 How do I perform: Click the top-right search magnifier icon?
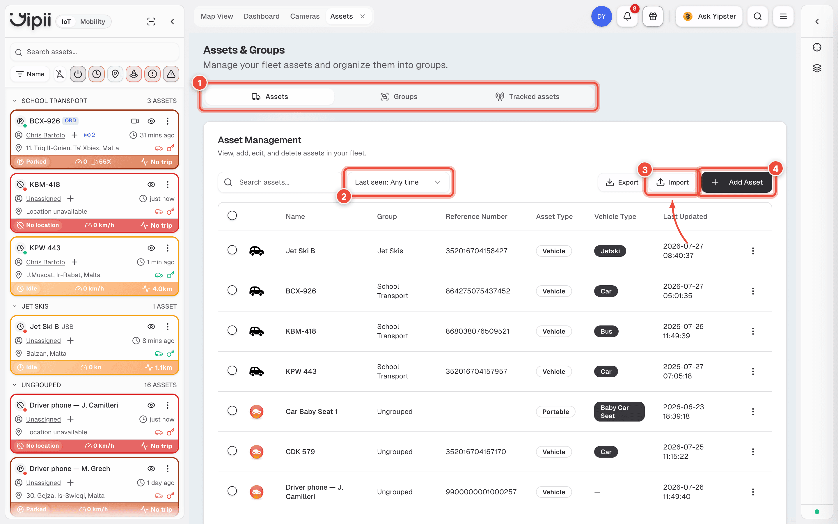point(757,16)
